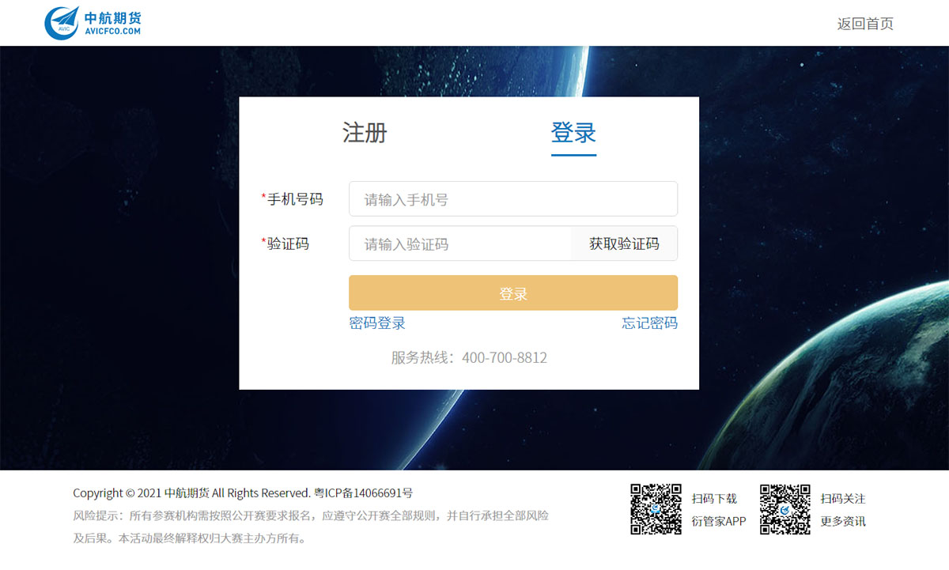This screenshot has width=949, height=570.
Task: Click the 手机号码 field label
Action: click(x=293, y=199)
